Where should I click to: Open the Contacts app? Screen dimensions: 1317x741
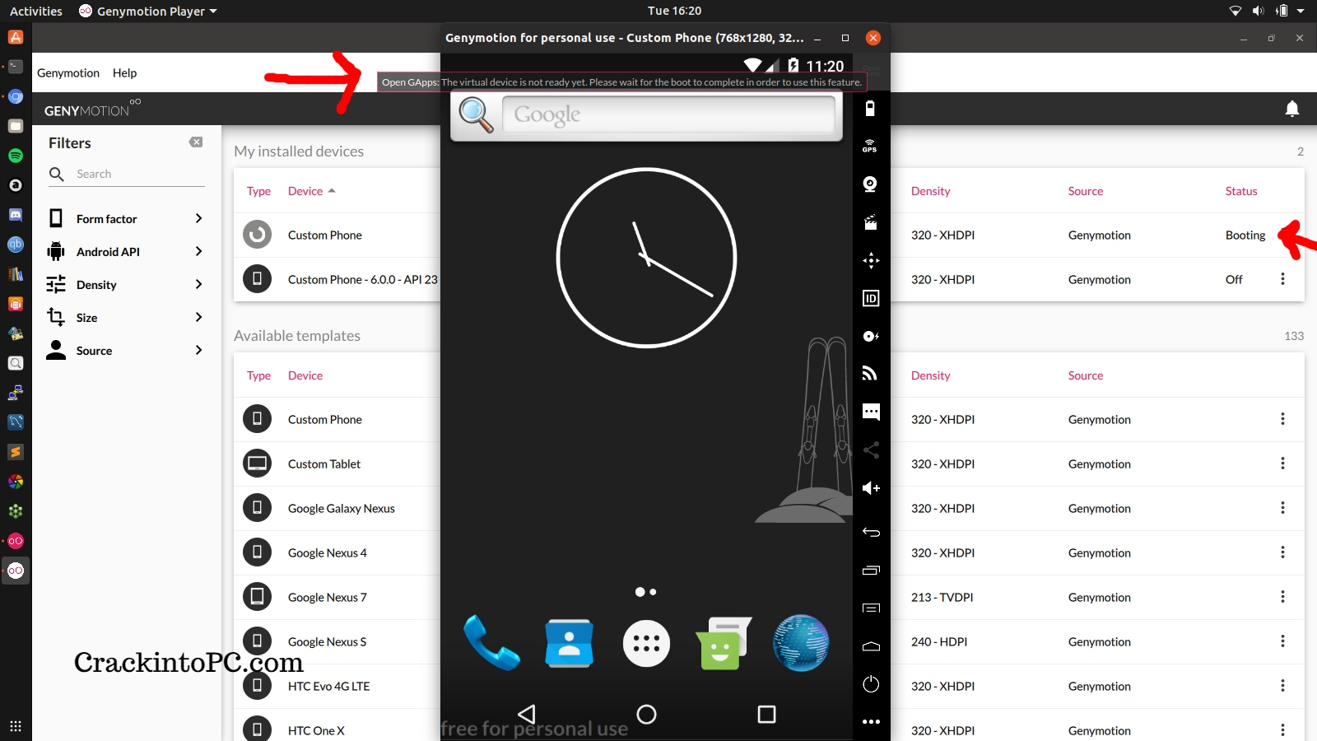(x=569, y=643)
